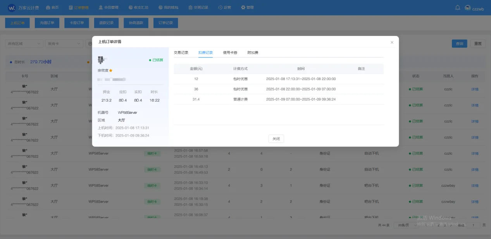Click the 时间 column header in the dialog
This screenshot has height=239, width=491.
301,69
